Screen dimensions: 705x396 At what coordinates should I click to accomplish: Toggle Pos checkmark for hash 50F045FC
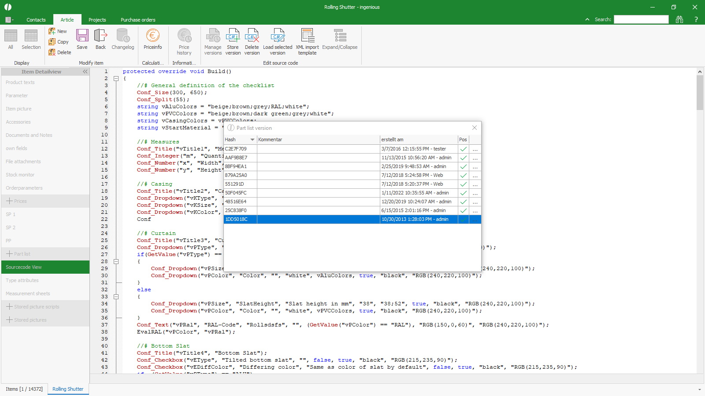click(x=464, y=193)
